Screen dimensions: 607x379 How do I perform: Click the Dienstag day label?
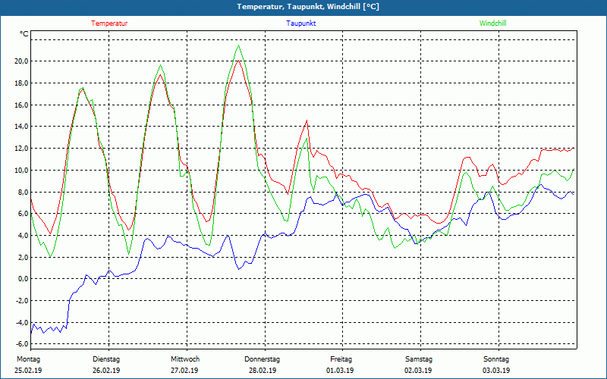(x=106, y=359)
